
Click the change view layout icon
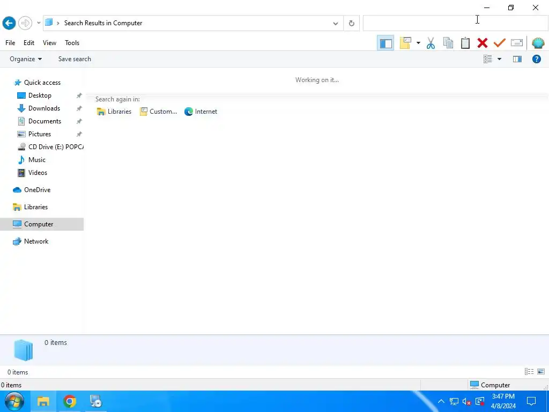[487, 59]
